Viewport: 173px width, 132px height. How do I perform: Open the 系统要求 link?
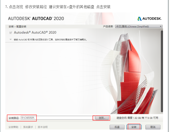28,127
